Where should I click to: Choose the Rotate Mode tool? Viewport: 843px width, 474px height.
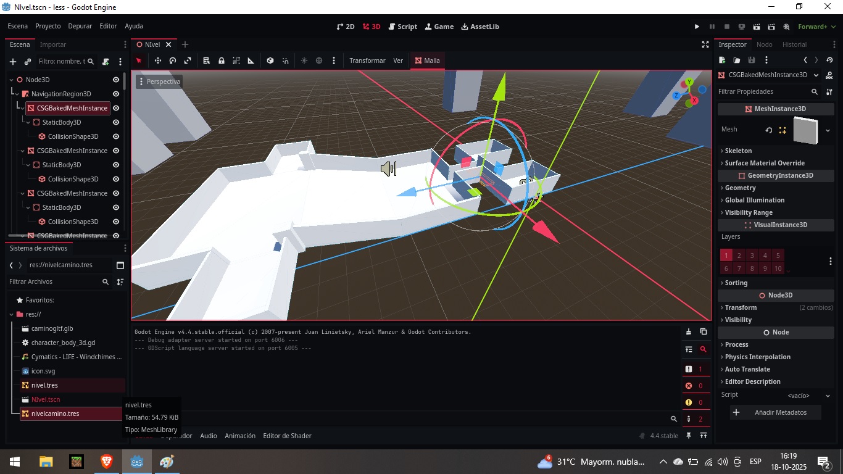[x=173, y=60]
